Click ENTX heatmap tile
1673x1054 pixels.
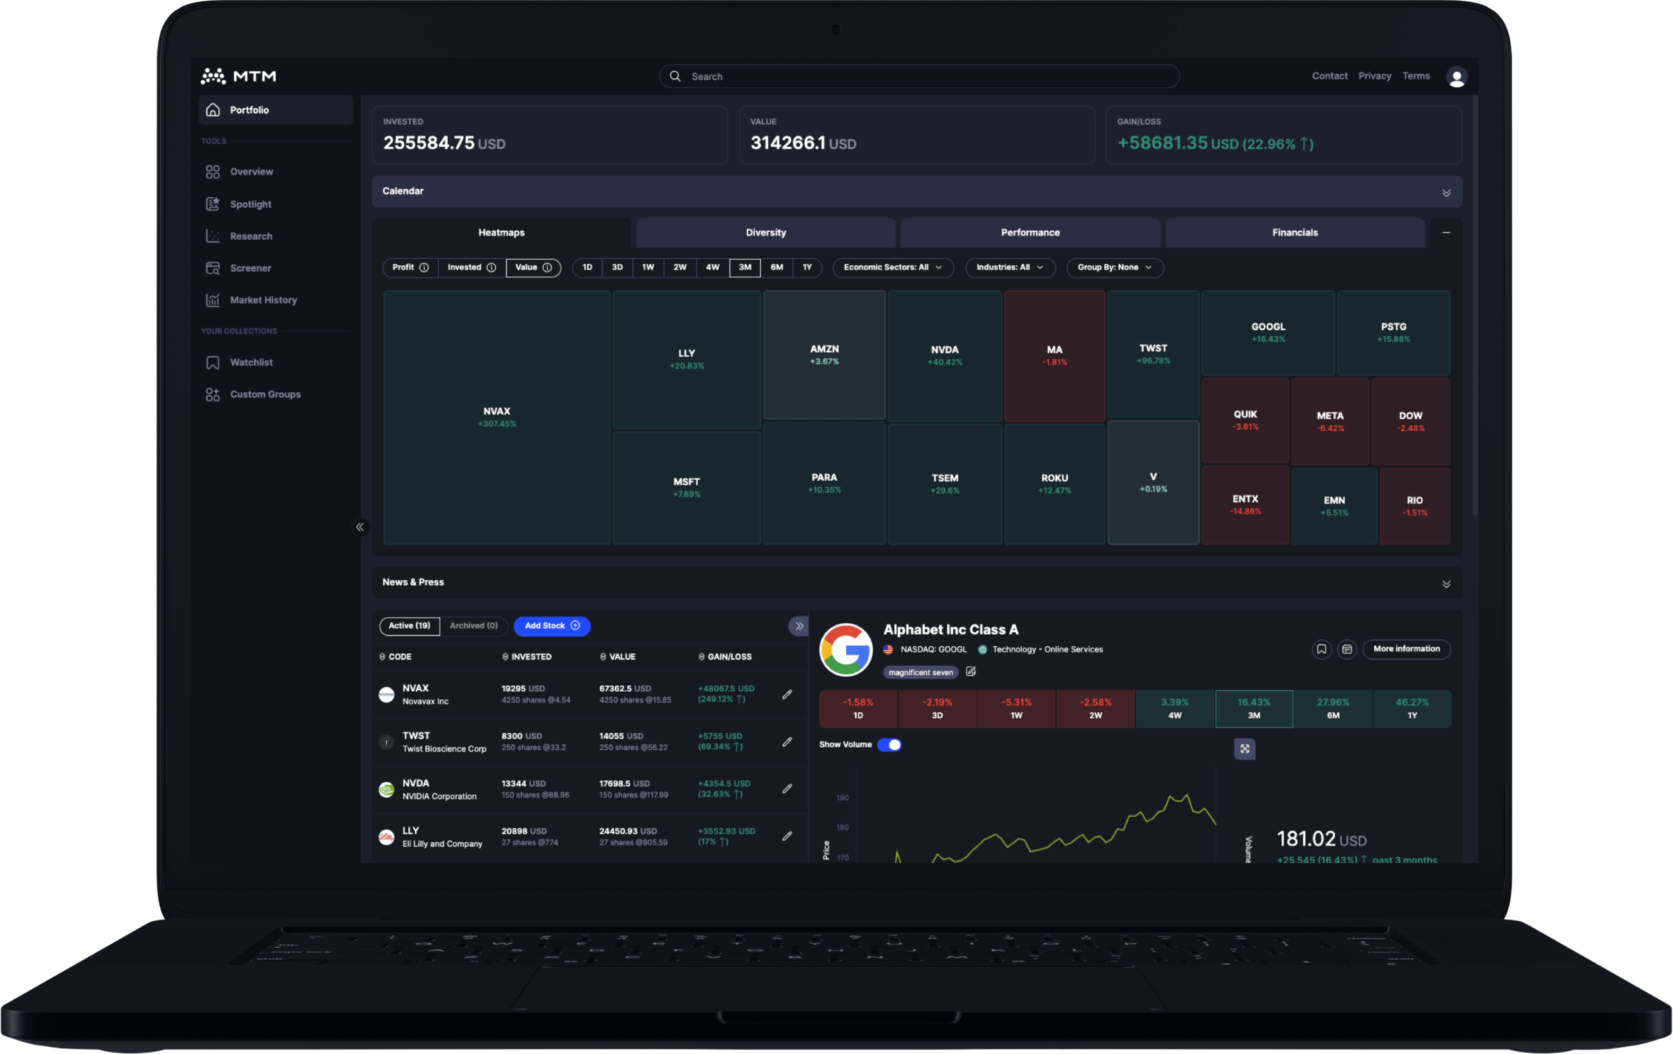click(x=1245, y=505)
